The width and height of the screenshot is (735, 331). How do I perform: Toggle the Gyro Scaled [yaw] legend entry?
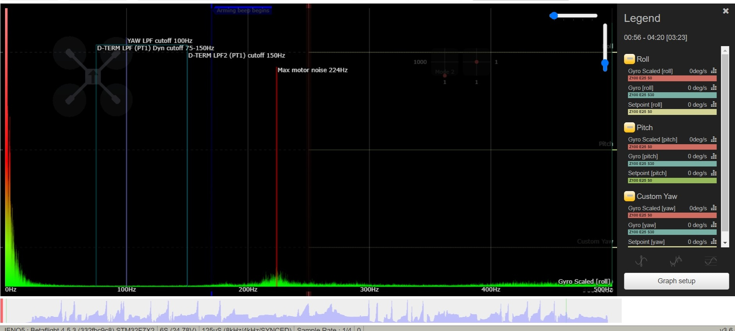(x=651, y=208)
